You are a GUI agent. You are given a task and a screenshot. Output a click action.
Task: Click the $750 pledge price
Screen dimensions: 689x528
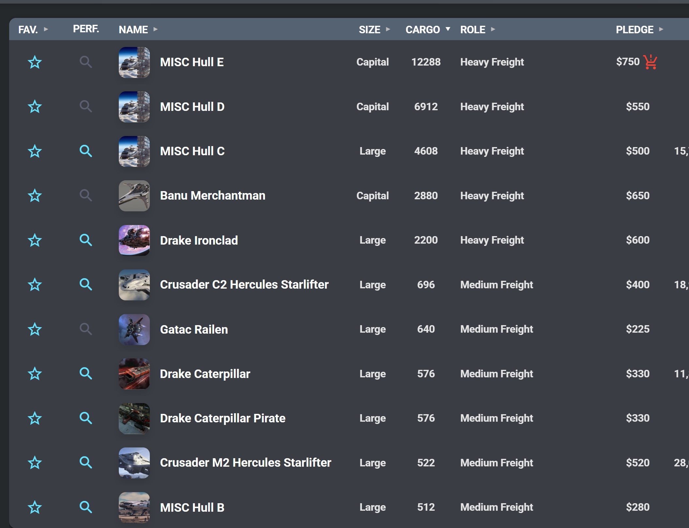(628, 62)
